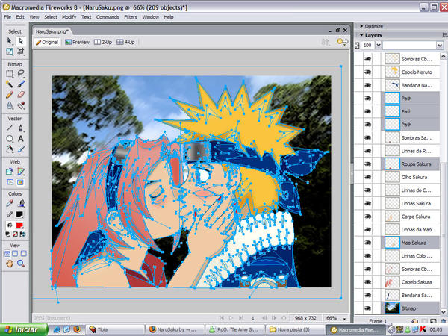Open the Modify menu
Viewport: 448px width, 336px height.
(69, 17)
